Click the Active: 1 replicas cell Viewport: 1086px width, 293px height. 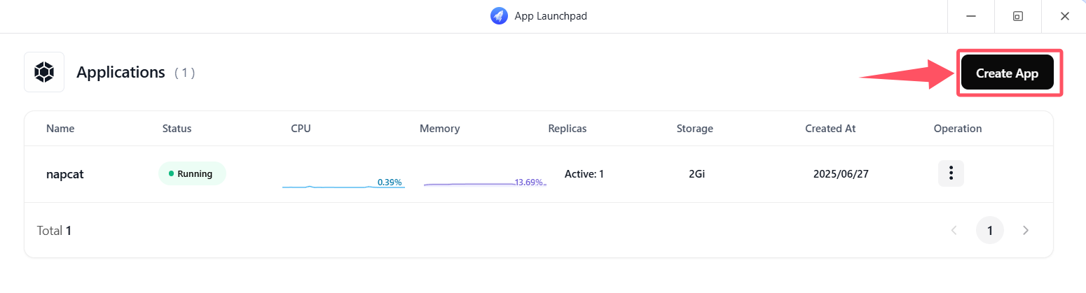[584, 173]
